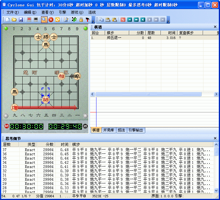Click the red X stop icon

click(51, 20)
